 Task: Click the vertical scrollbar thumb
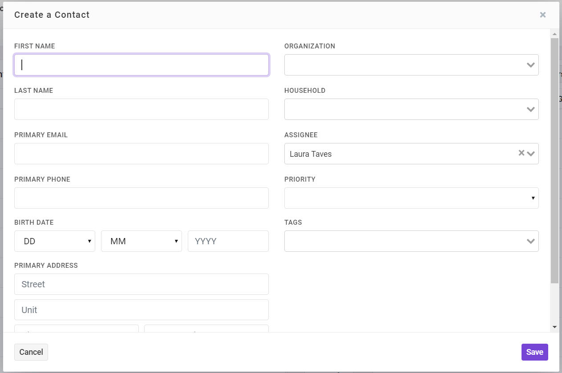point(554,161)
